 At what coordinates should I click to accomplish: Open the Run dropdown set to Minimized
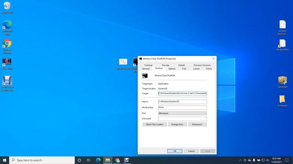click(182, 113)
